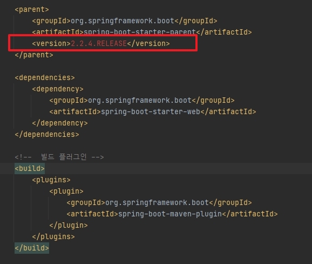The height and width of the screenshot is (264, 312).
Task: Click the opening <plugins> tag
Action: [51, 180]
